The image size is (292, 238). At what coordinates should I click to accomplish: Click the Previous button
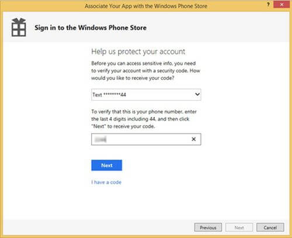(x=208, y=227)
